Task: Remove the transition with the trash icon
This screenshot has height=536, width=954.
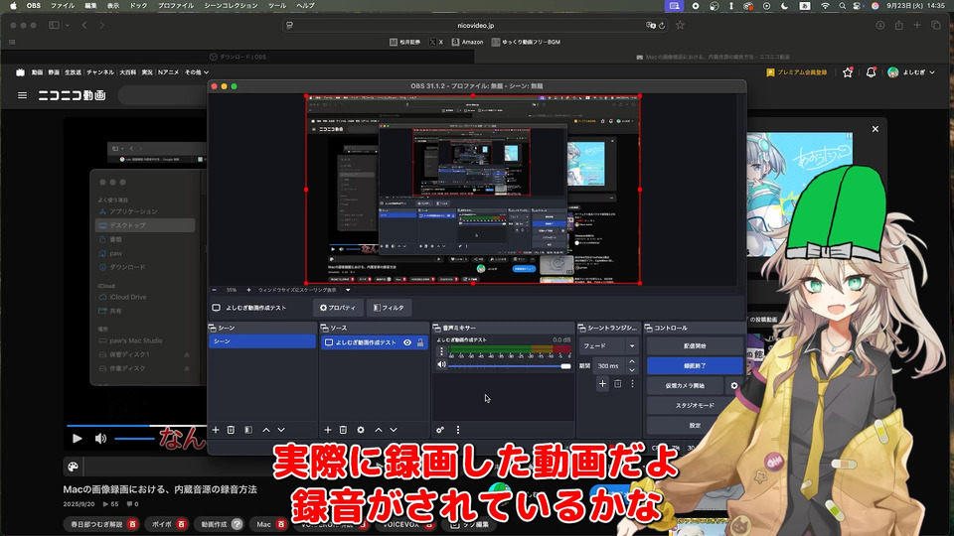Action: pos(617,383)
